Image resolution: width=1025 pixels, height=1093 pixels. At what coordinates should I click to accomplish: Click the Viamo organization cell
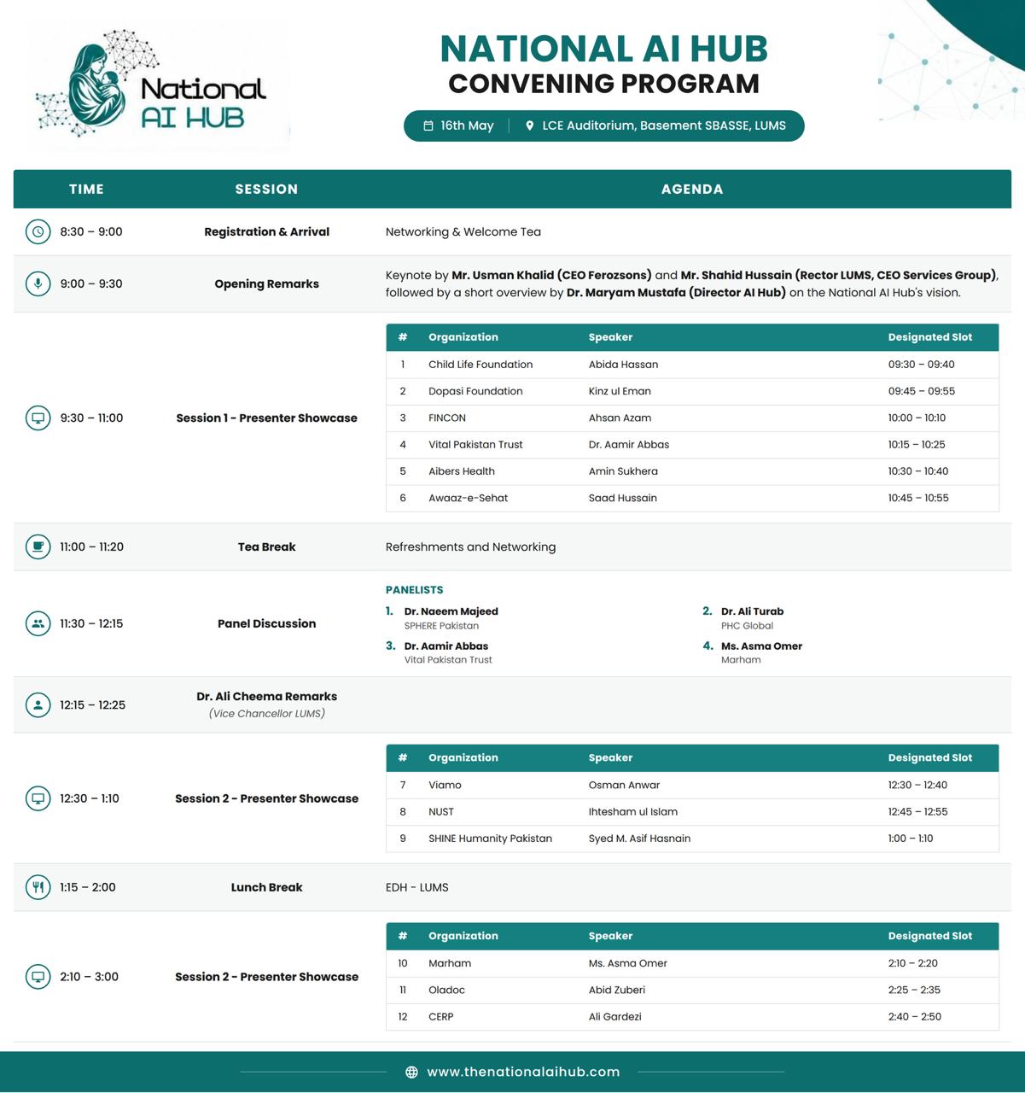[x=445, y=786]
